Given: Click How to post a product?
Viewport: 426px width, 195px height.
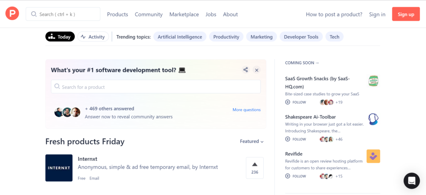Looking at the screenshot, I should click(334, 15).
